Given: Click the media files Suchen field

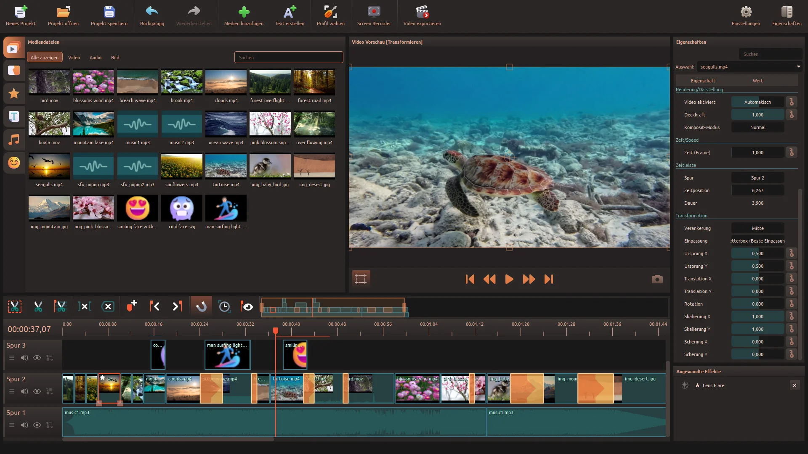Looking at the screenshot, I should click(289, 58).
